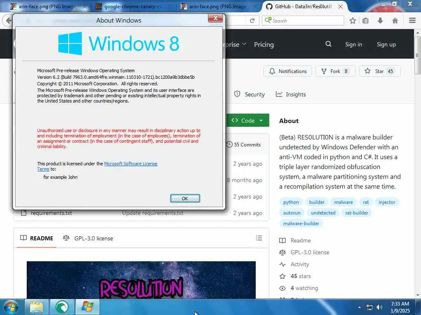
Task: Open the browser hamburger menu
Action: click(x=412, y=21)
